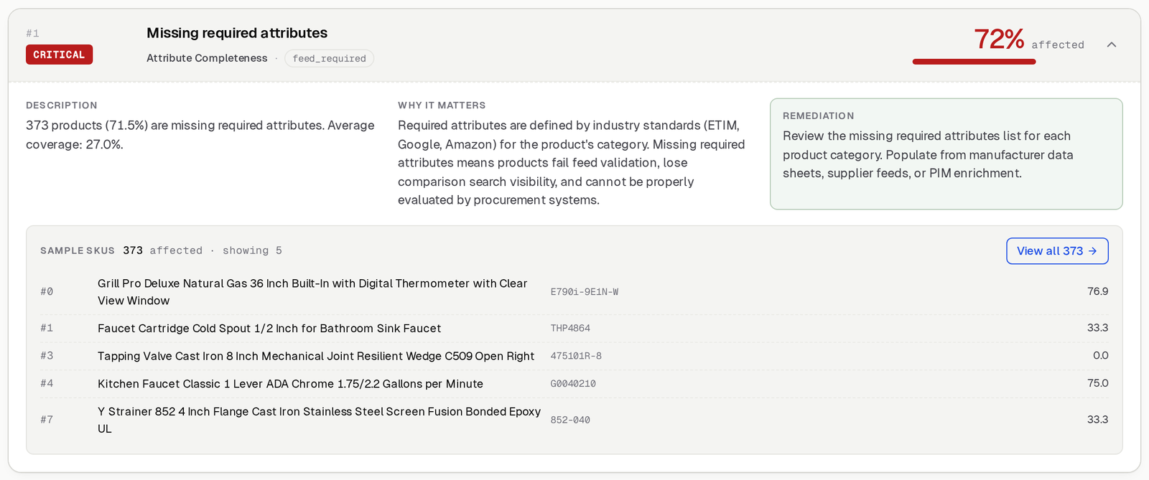Click the REMEDIATION heading
This screenshot has width=1149, height=480.
coord(819,116)
